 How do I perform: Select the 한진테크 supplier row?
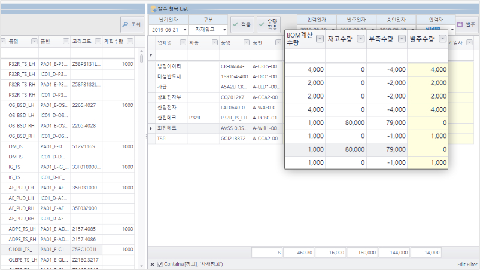coord(167,118)
